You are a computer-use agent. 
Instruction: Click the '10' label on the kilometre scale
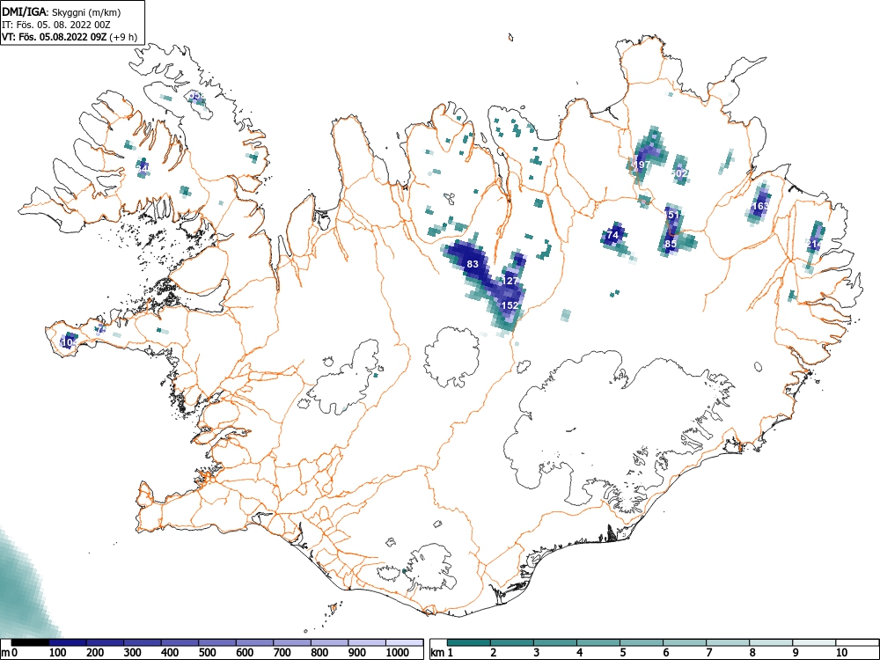click(x=841, y=653)
